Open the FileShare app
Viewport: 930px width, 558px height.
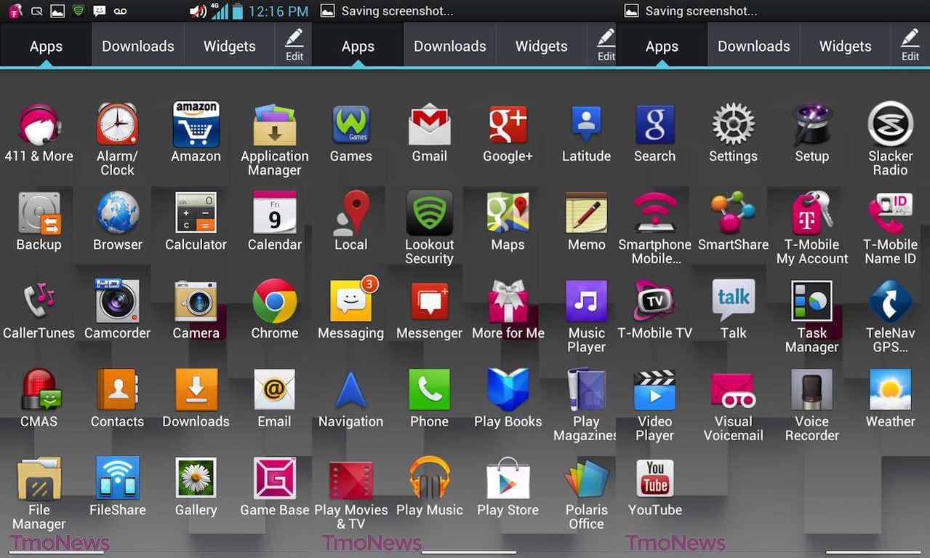tap(117, 479)
